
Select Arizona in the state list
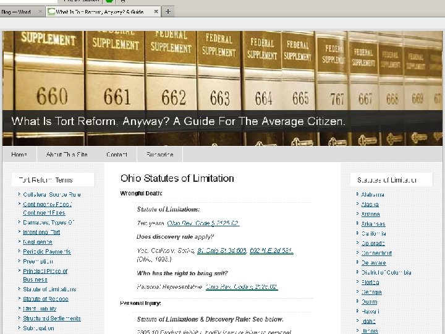(x=371, y=214)
